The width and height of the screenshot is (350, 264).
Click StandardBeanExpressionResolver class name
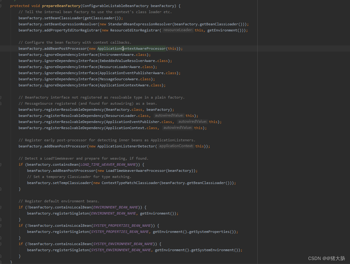click(140, 24)
